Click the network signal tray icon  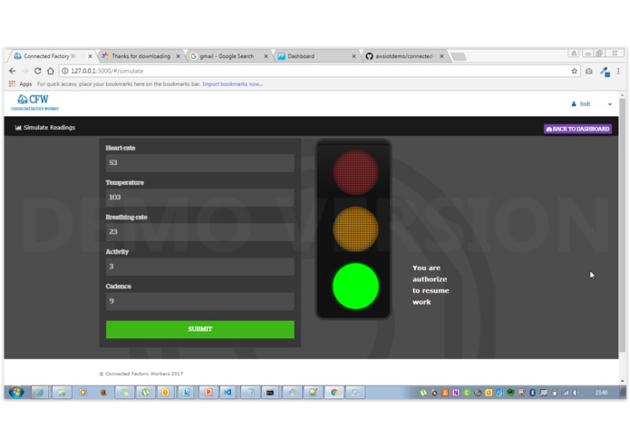pos(566,393)
